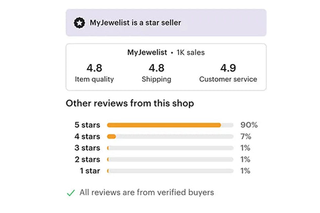320x213 pixels.
Task: Click the 4 stars rating bar
Action: coord(170,136)
